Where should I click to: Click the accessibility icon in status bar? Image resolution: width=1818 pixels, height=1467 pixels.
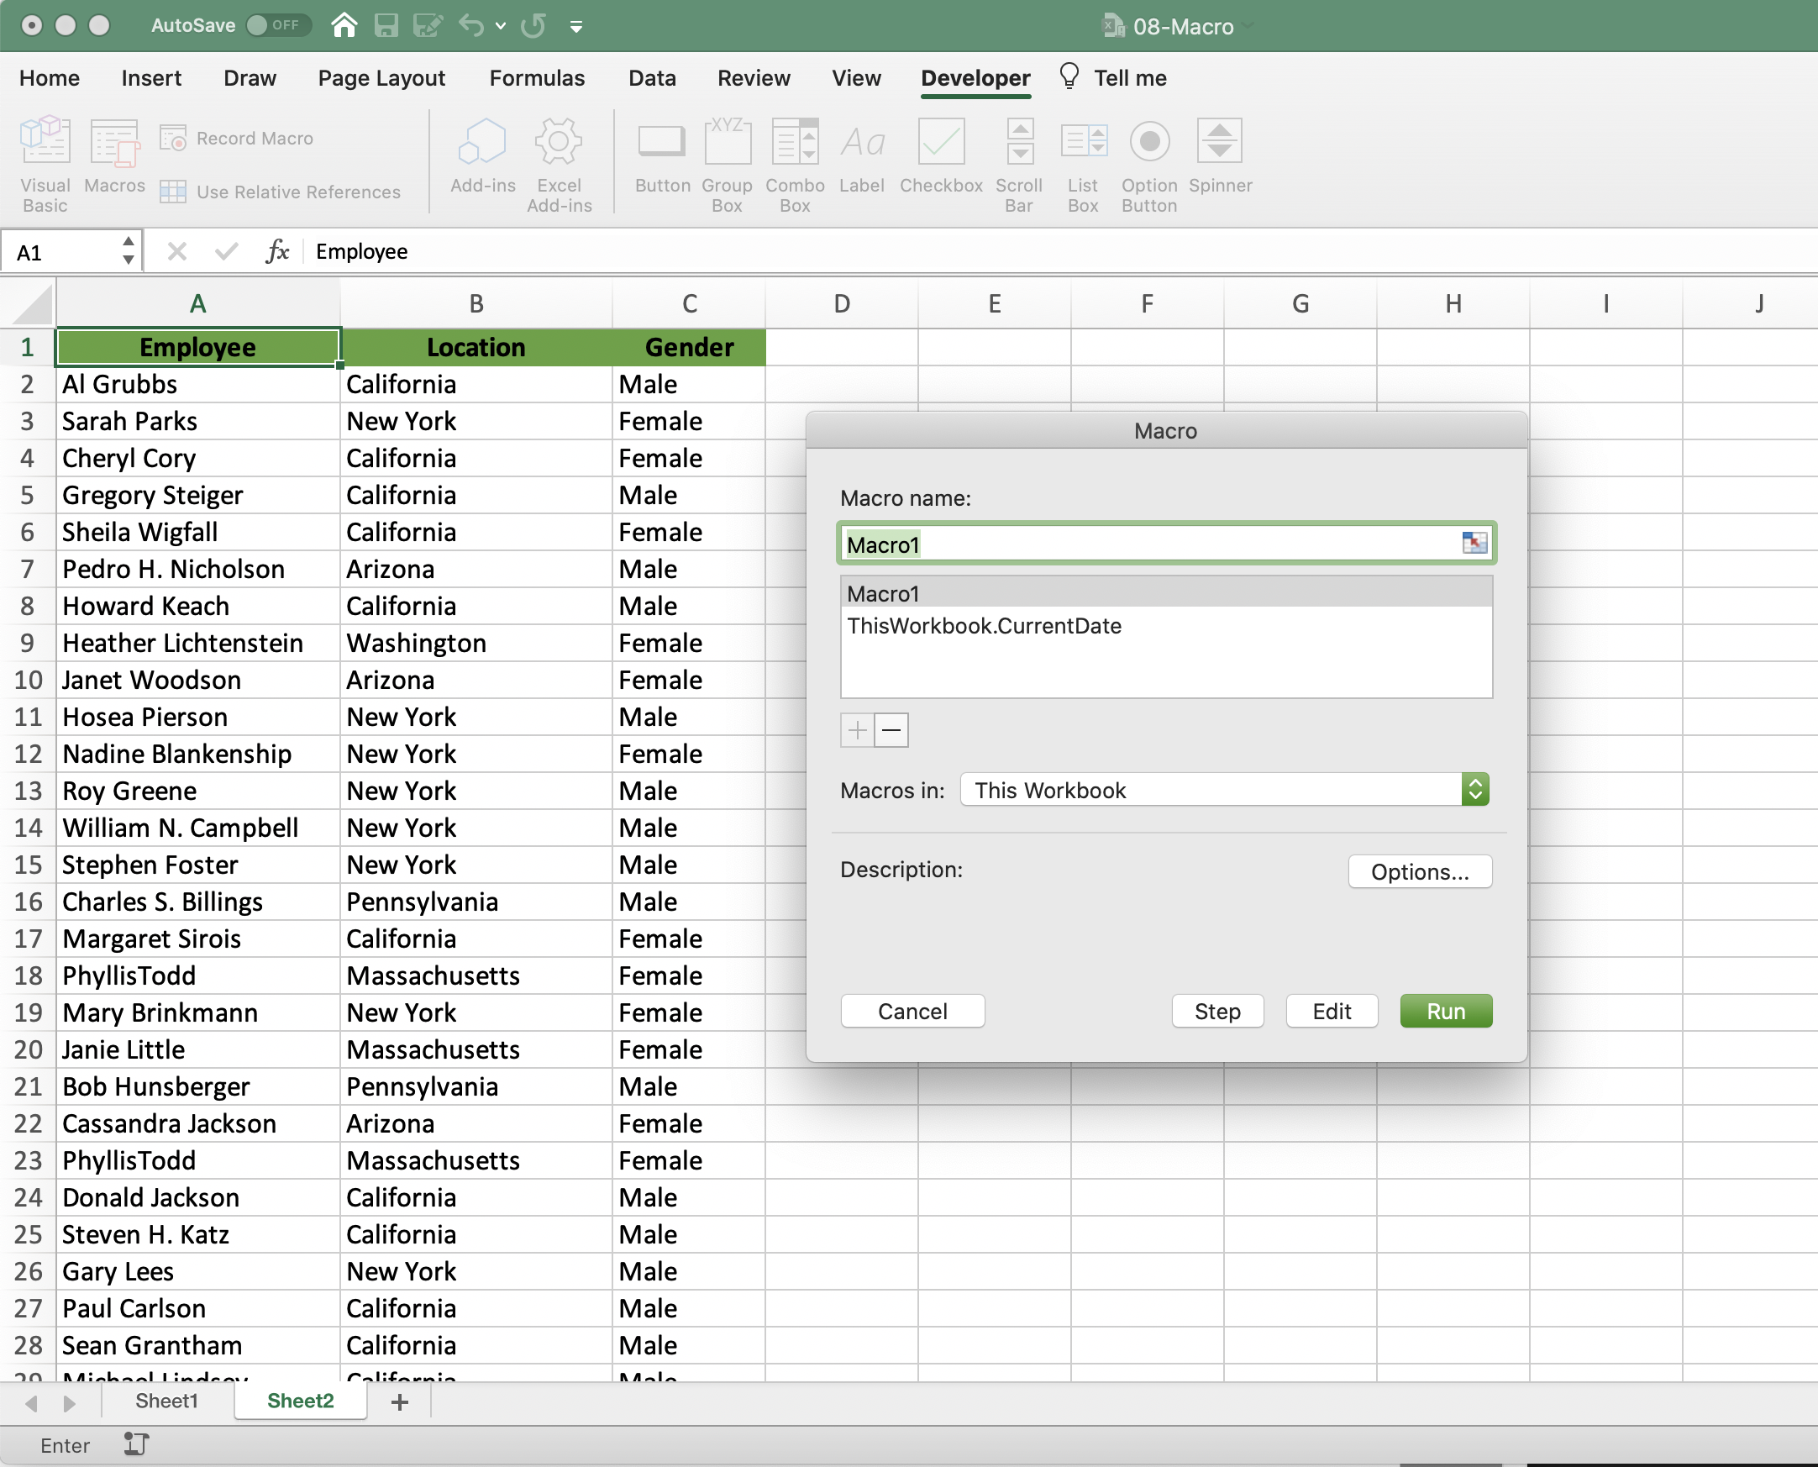tap(136, 1444)
